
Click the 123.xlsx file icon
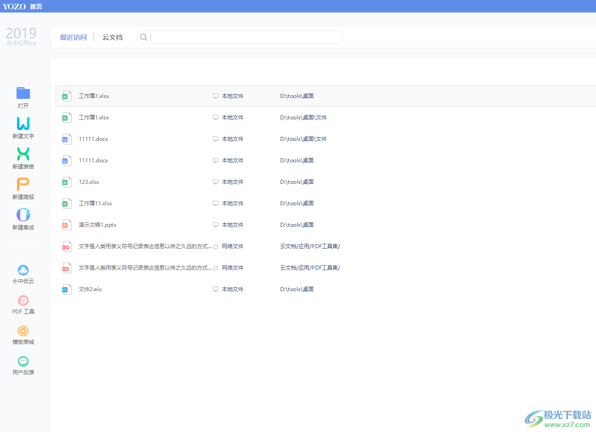[x=67, y=182]
